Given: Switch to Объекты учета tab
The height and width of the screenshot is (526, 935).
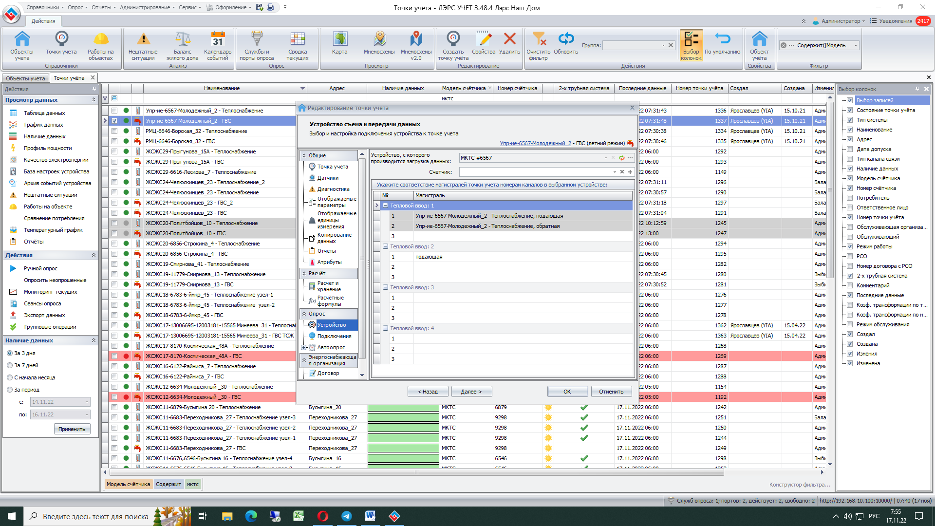Looking at the screenshot, I should pyautogui.click(x=25, y=78).
